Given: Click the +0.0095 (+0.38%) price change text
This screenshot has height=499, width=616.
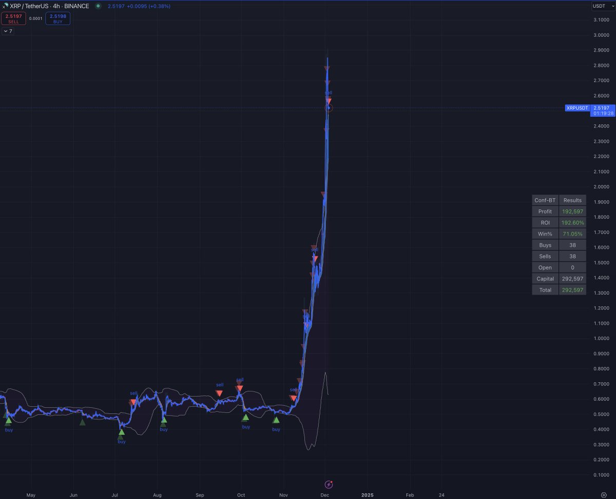Looking at the screenshot, I should pos(148,6).
